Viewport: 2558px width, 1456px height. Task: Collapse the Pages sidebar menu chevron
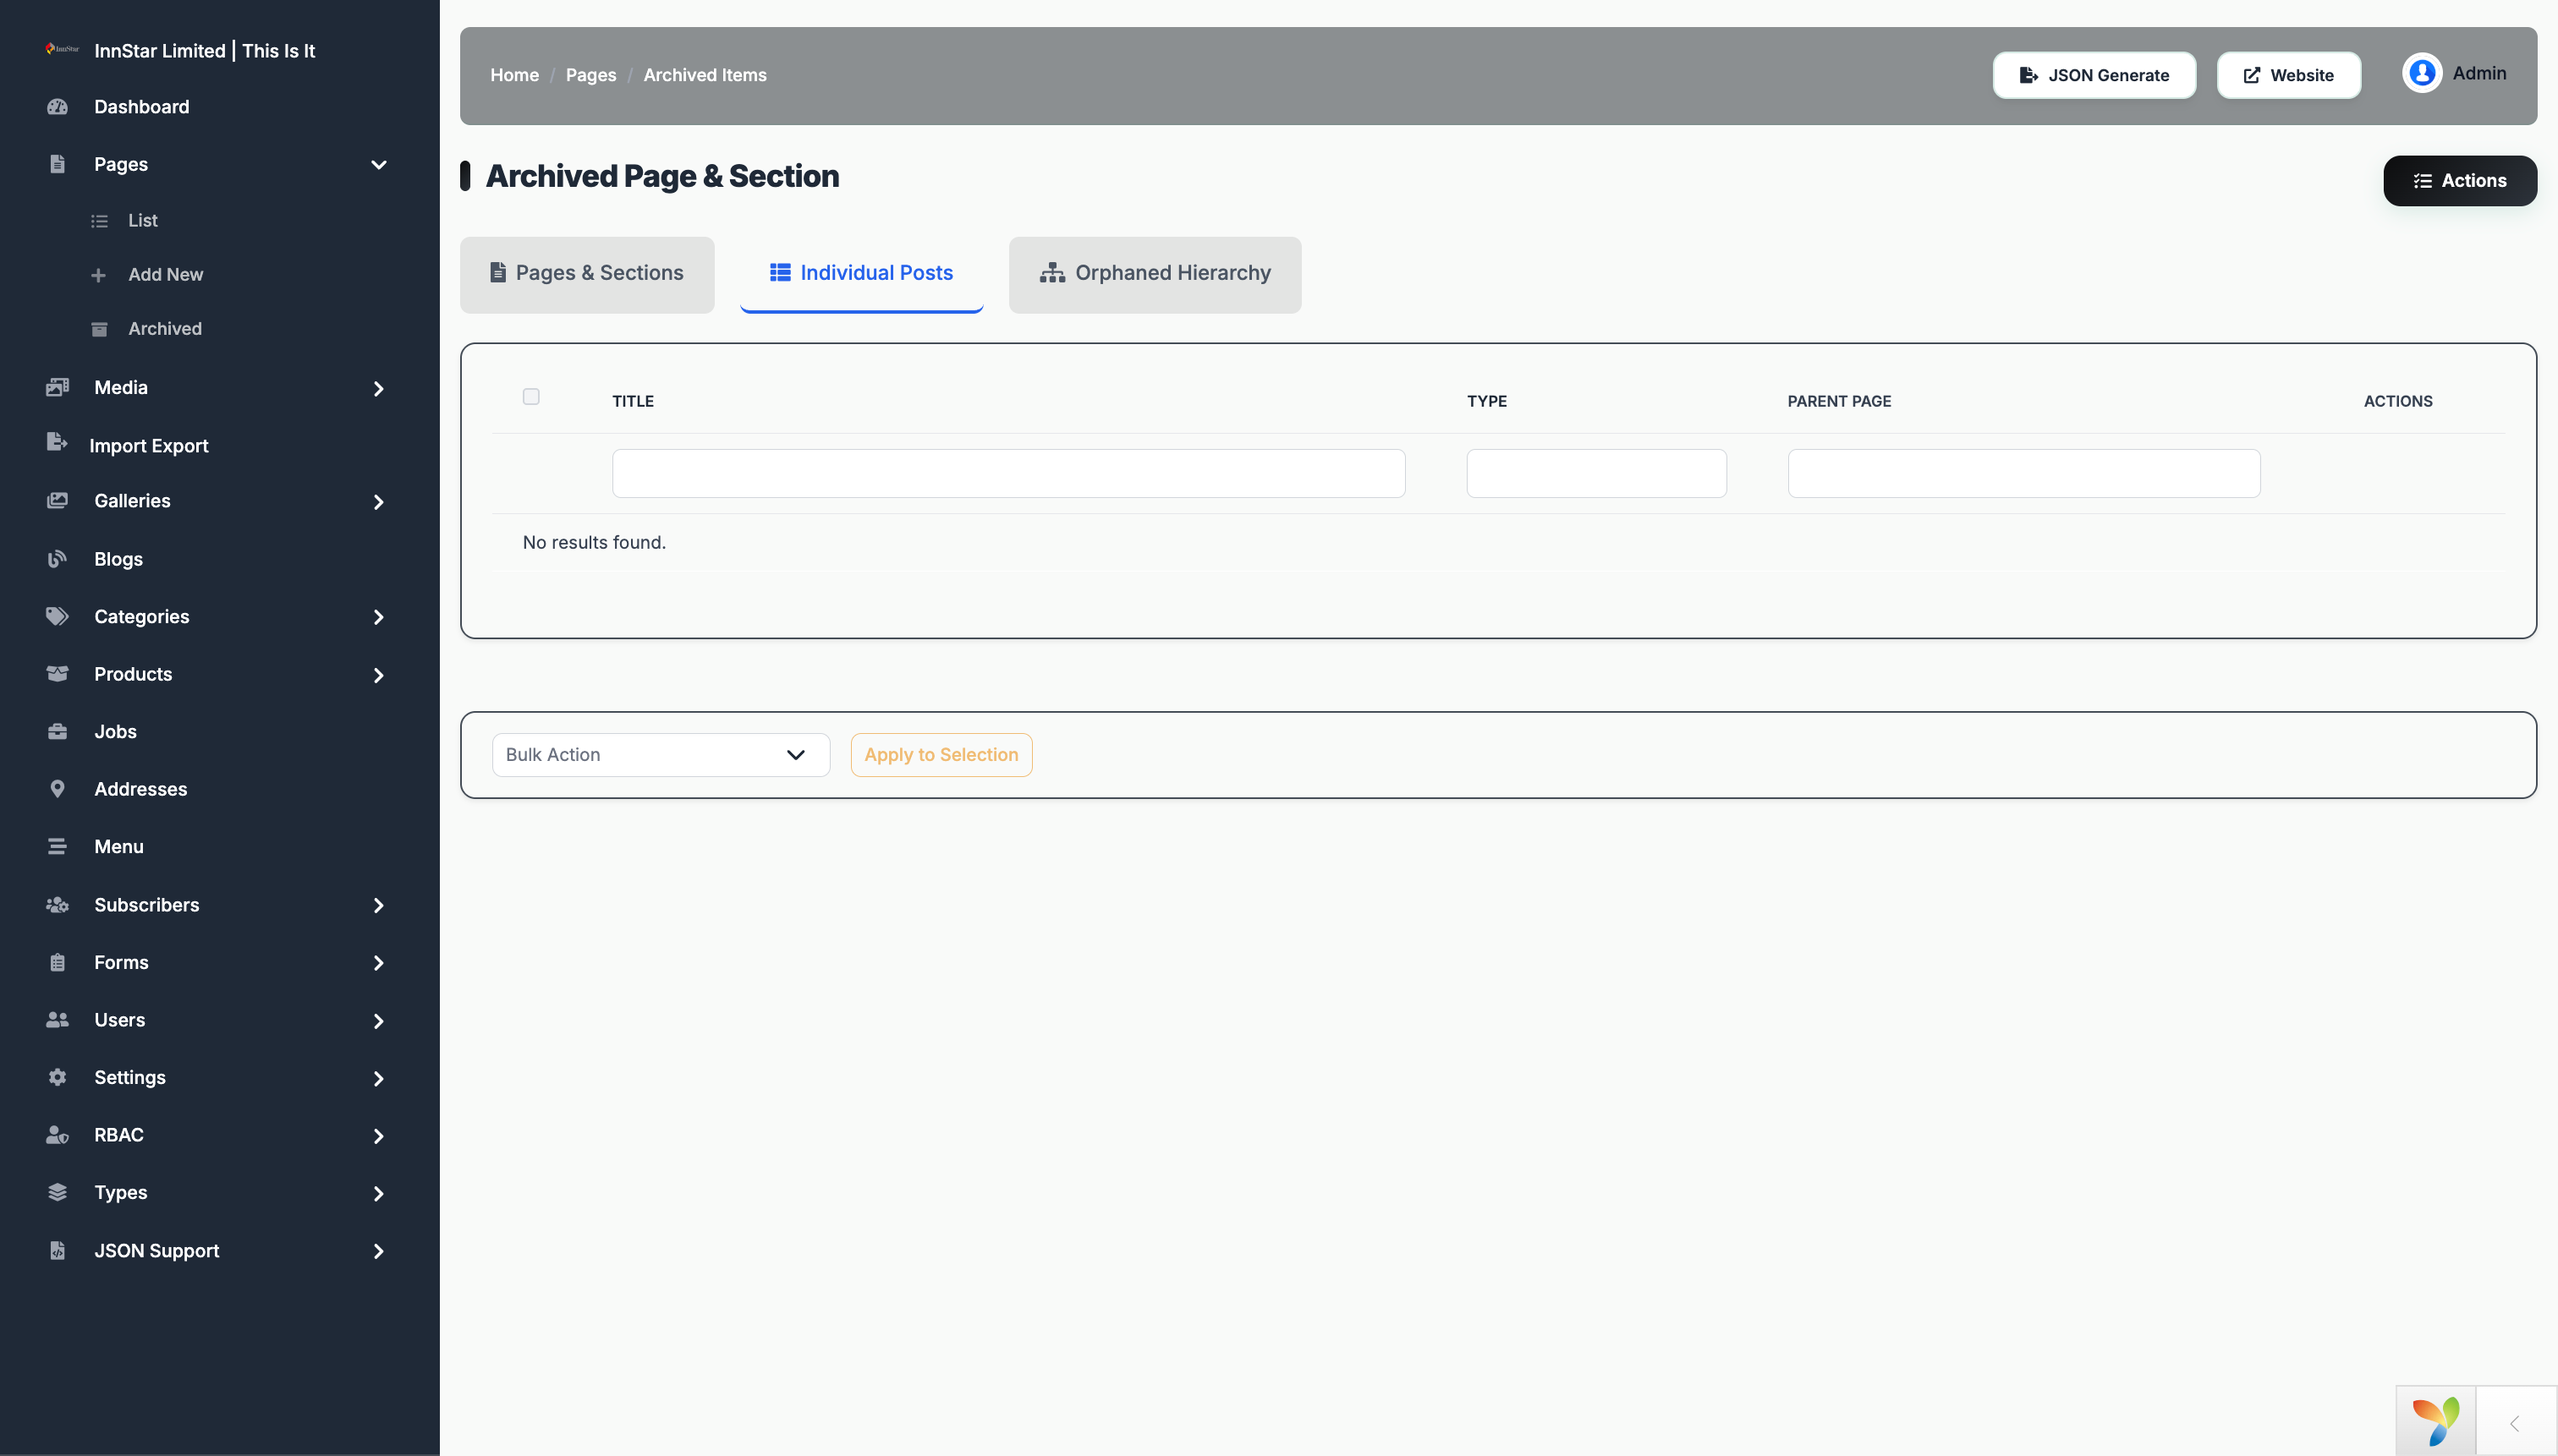378,165
